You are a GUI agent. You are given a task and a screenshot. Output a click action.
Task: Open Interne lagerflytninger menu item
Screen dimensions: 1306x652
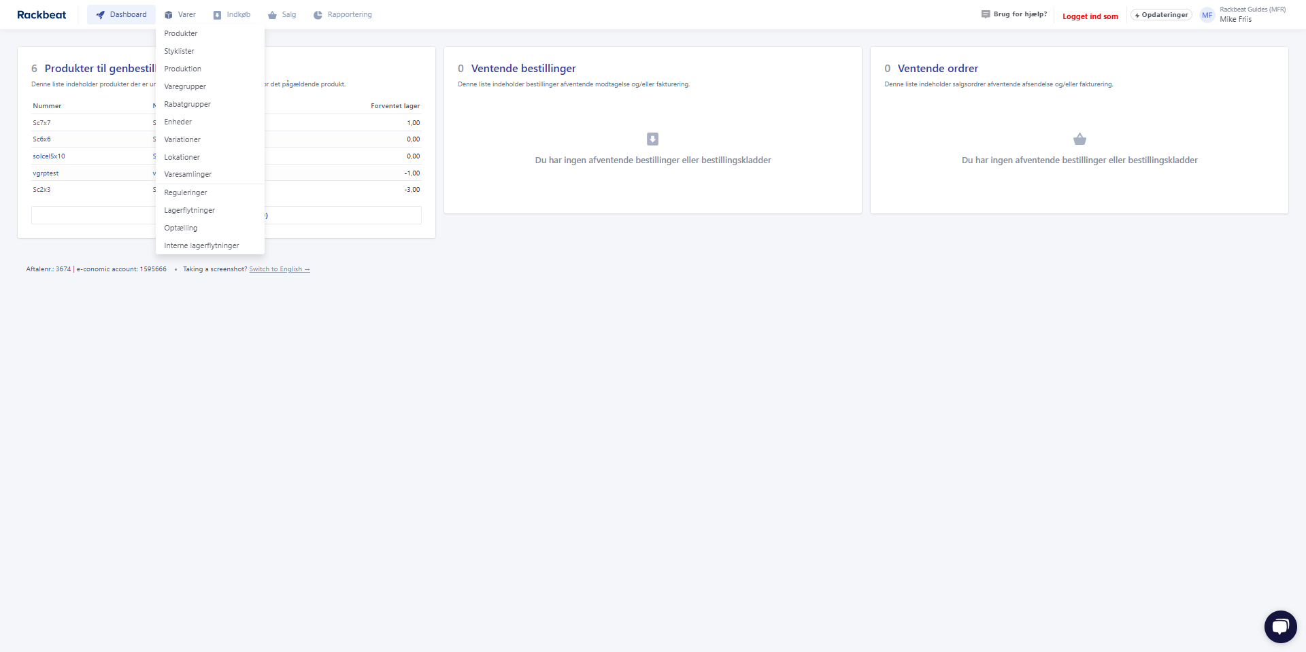coord(210,245)
